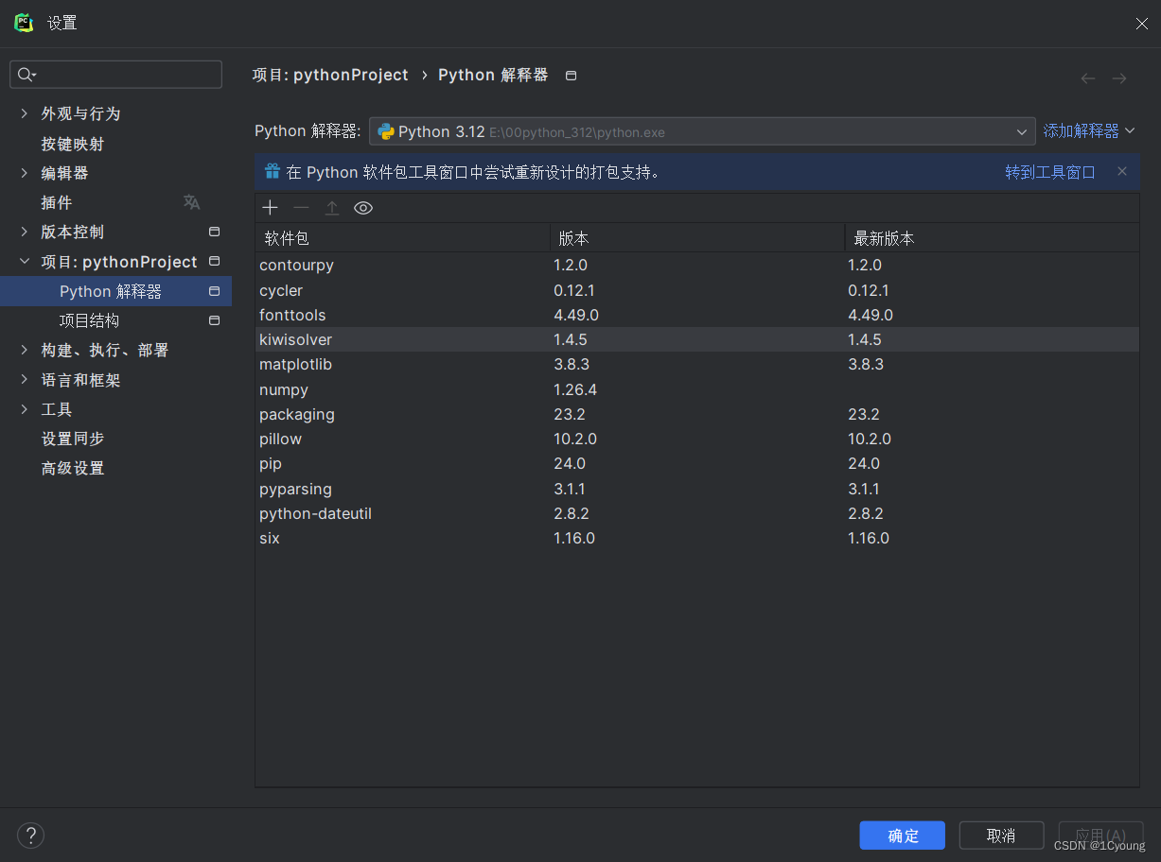This screenshot has height=862, width=1161.
Task: Go forward with the right arrow
Action: tap(1119, 78)
